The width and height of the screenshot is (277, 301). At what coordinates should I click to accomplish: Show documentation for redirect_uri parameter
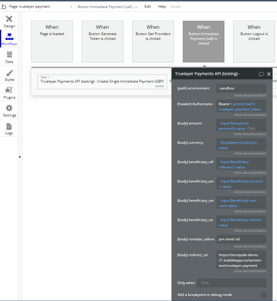tap(250, 271)
